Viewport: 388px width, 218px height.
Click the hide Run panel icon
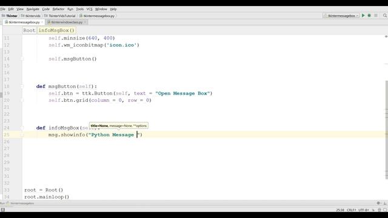(x=385, y=203)
